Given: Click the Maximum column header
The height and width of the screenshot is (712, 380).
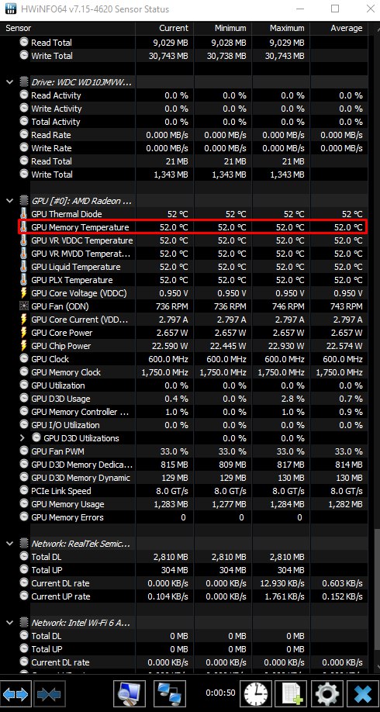Looking at the screenshot, I should [x=281, y=28].
